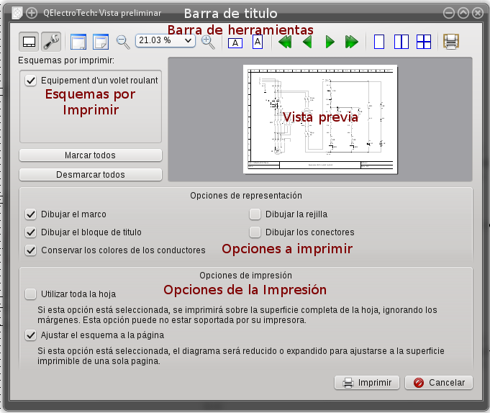Open page setup printer icon

tap(451, 42)
